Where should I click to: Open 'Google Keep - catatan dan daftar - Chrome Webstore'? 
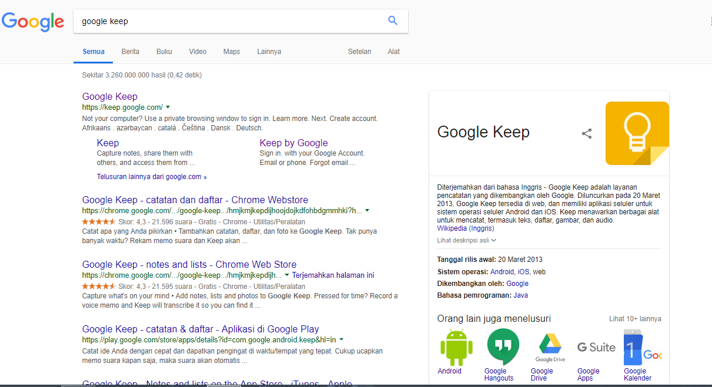(x=195, y=200)
